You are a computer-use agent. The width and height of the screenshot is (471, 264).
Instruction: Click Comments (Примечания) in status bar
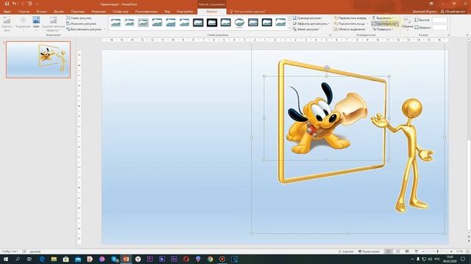[369, 252]
